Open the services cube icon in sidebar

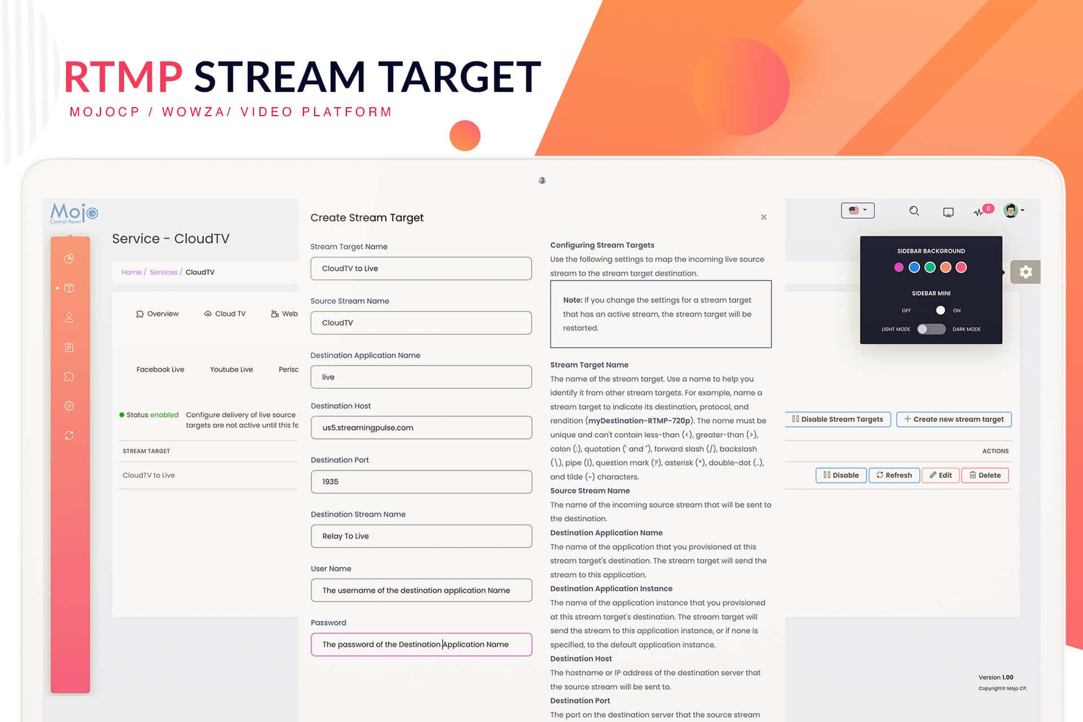coord(69,288)
